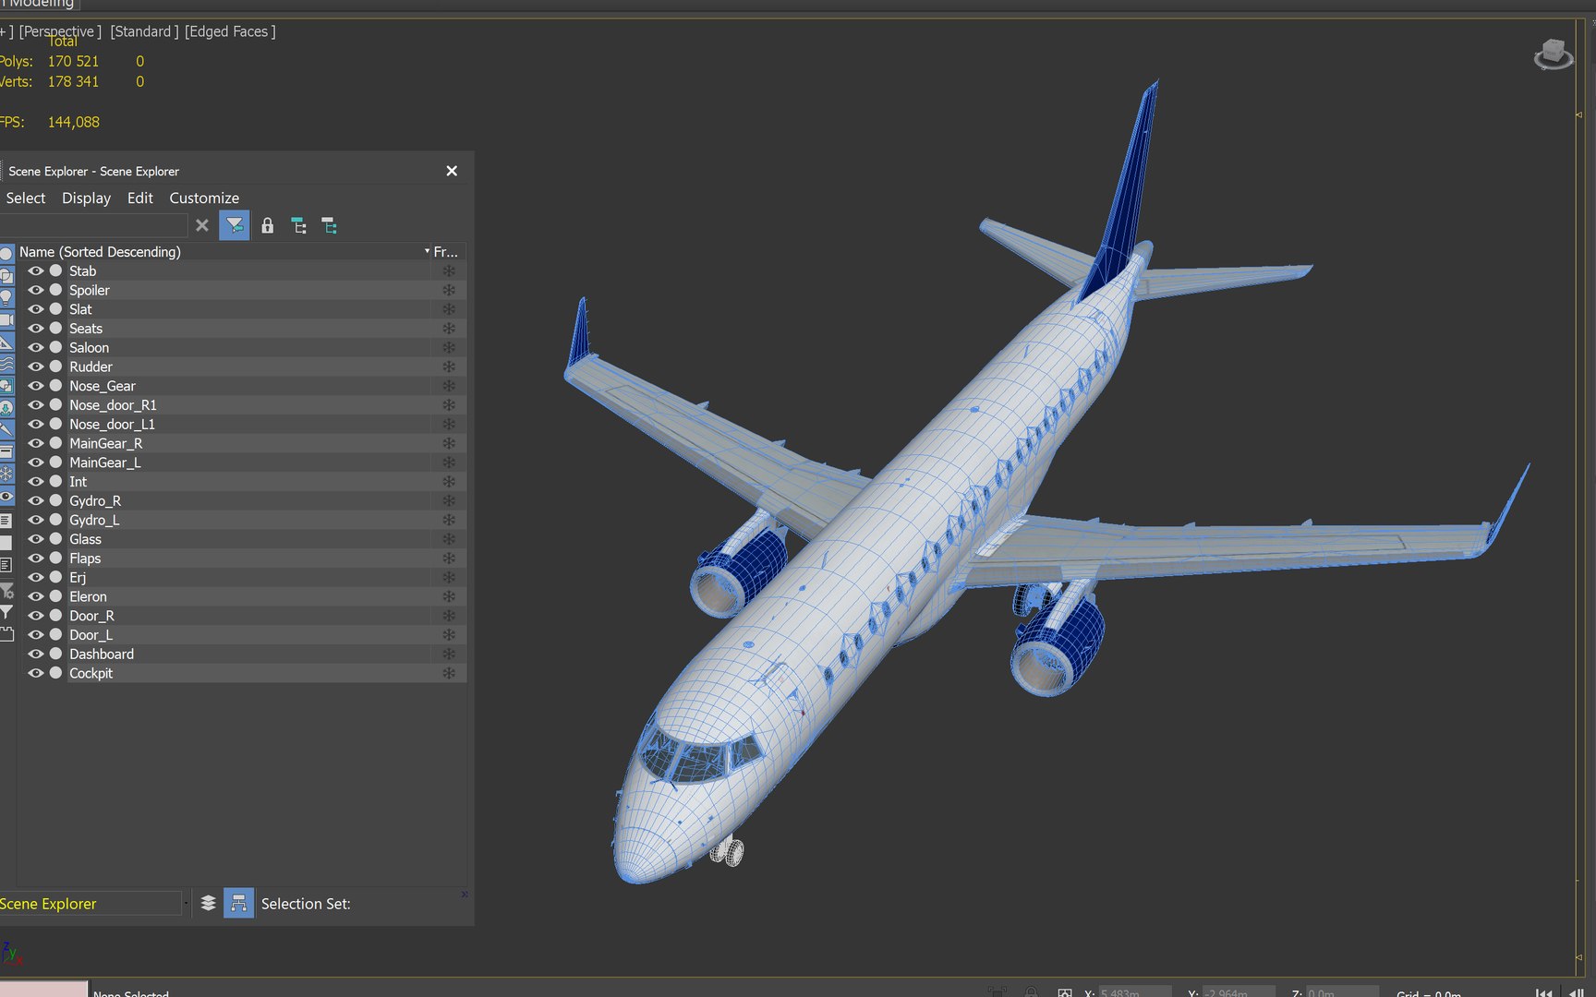Expand the double-chevron at Selection Set end
This screenshot has width=1596, height=997.
pos(465,894)
